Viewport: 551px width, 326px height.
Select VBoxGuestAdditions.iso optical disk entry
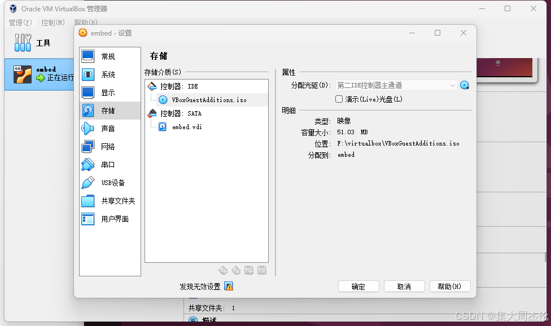coord(206,100)
